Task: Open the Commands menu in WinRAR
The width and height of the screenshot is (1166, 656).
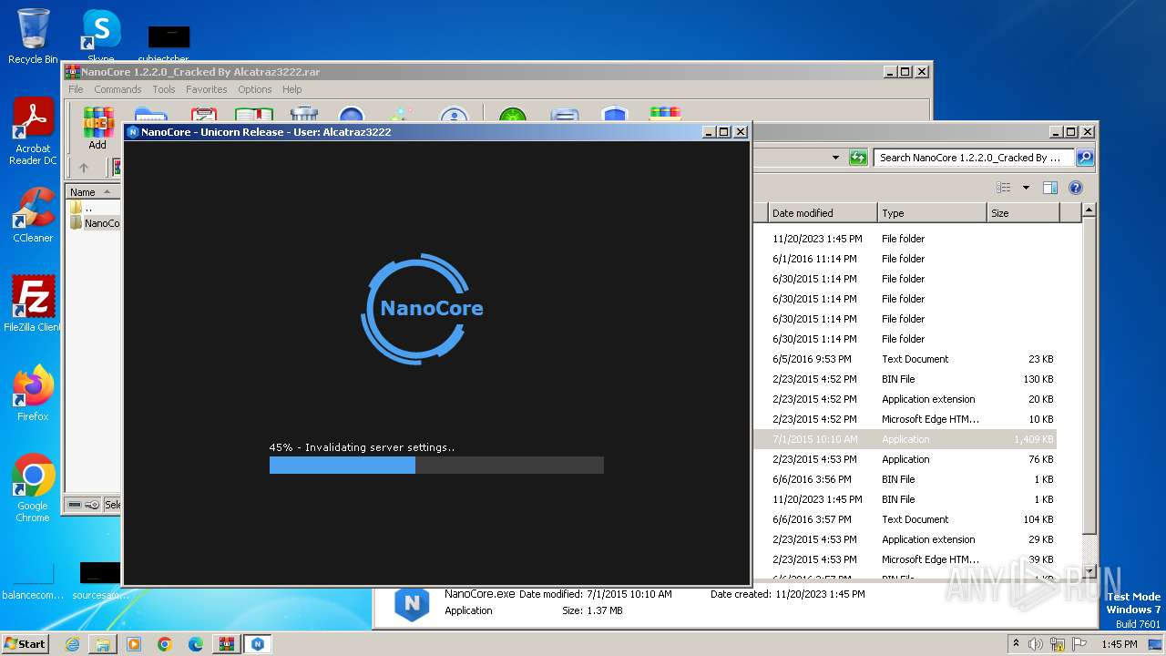Action: pos(118,89)
